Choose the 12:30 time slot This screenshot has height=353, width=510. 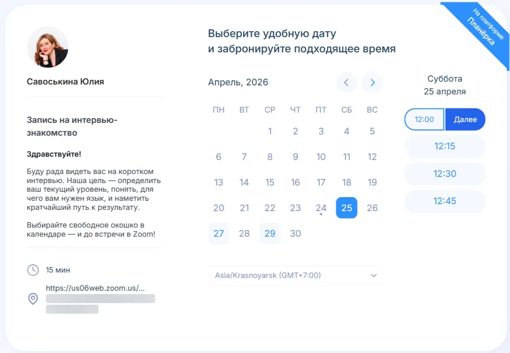click(x=444, y=174)
